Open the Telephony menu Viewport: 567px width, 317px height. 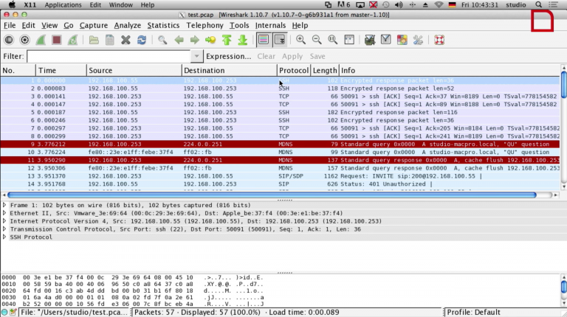point(205,25)
